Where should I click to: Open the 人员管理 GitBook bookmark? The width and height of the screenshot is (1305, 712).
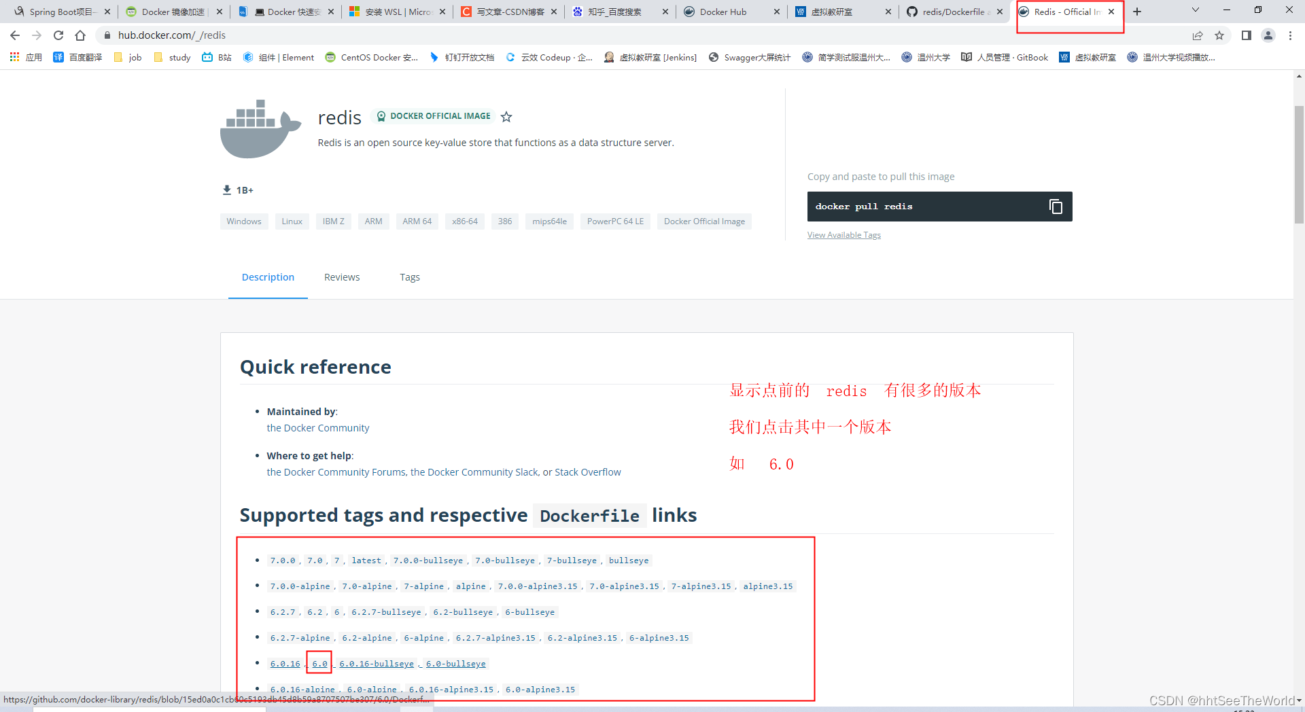coord(1005,58)
